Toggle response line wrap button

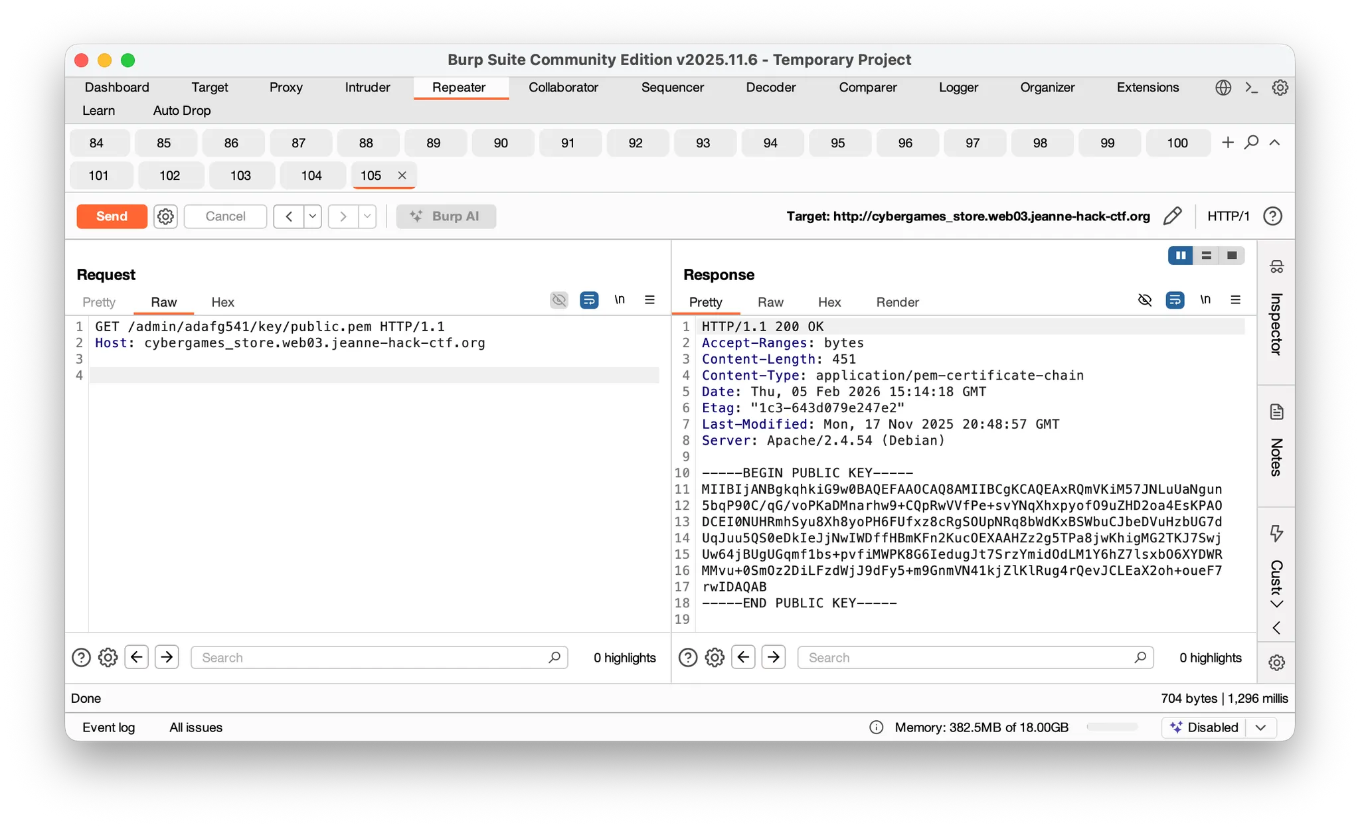(x=1175, y=300)
